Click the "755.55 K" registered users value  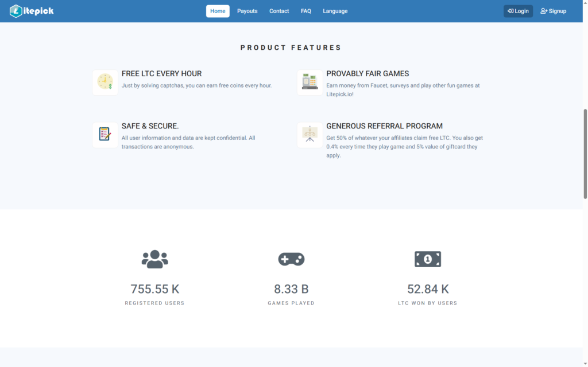tap(155, 289)
